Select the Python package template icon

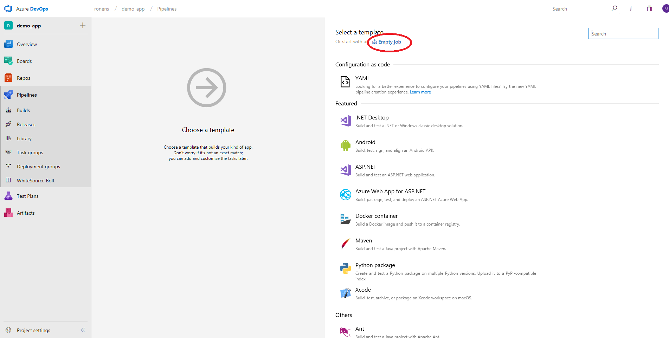(345, 268)
